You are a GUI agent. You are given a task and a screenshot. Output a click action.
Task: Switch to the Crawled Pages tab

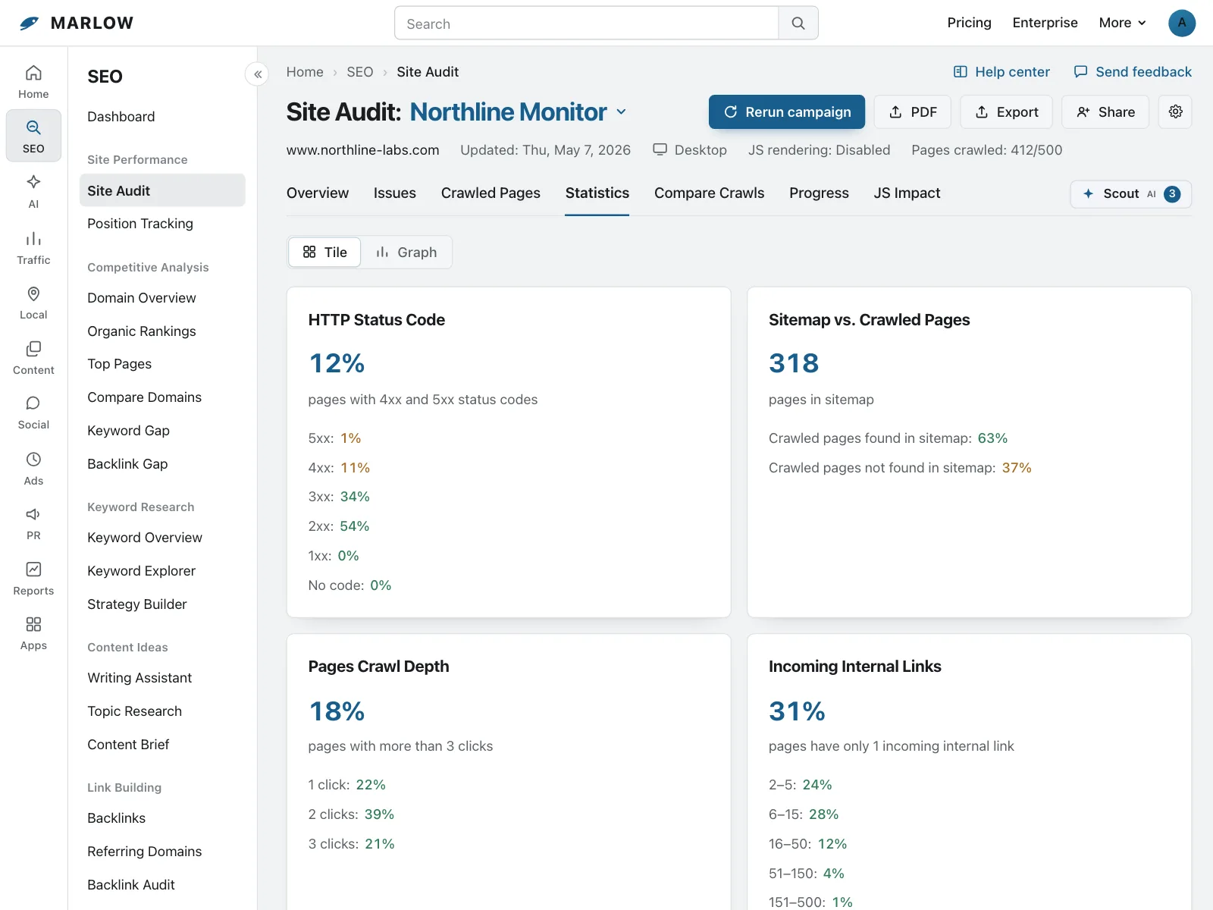pos(491,193)
